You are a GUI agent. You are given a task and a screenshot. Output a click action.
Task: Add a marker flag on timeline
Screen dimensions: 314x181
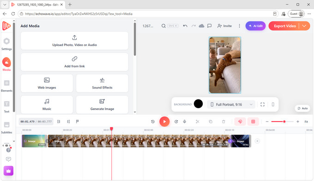tap(78, 122)
